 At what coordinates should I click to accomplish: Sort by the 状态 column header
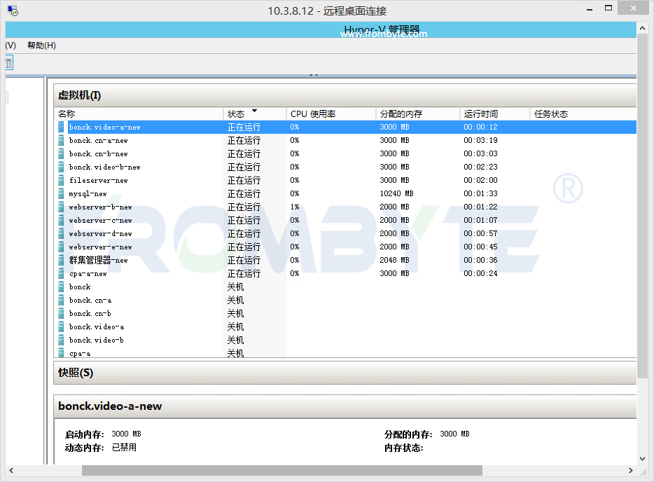(x=254, y=114)
